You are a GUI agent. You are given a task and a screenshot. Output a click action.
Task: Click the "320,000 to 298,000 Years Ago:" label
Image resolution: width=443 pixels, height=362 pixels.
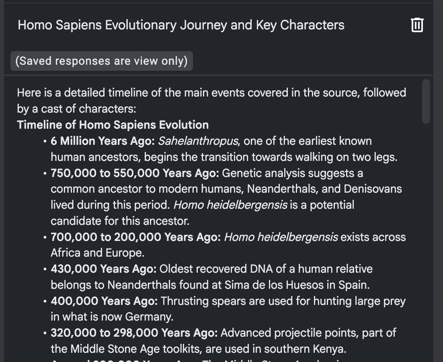134,333
